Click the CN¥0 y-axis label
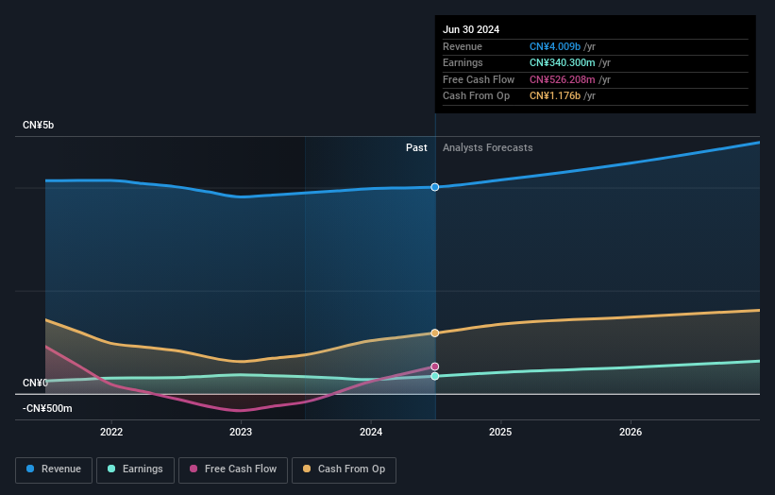Viewport: 775px width, 495px height. click(35, 383)
